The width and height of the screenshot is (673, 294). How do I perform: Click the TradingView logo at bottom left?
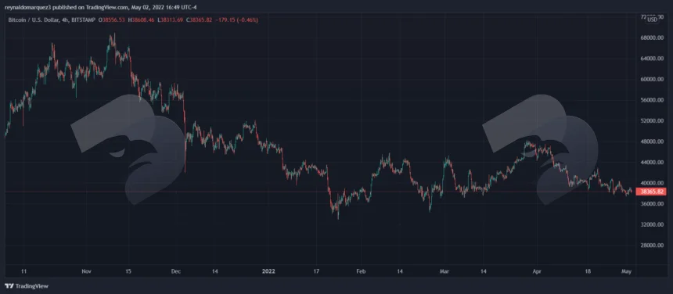27,286
